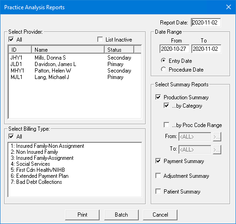The image size is (236, 224).
Task: Select provider Davidson, James L
Action: click(75, 64)
